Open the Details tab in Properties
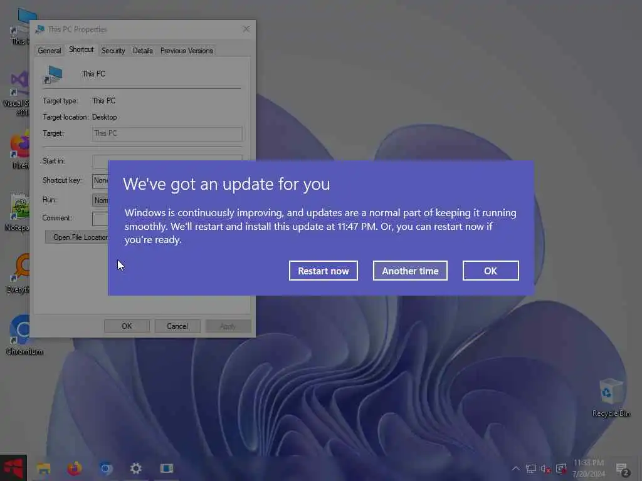Viewport: 642px width, 481px height. [x=142, y=51]
